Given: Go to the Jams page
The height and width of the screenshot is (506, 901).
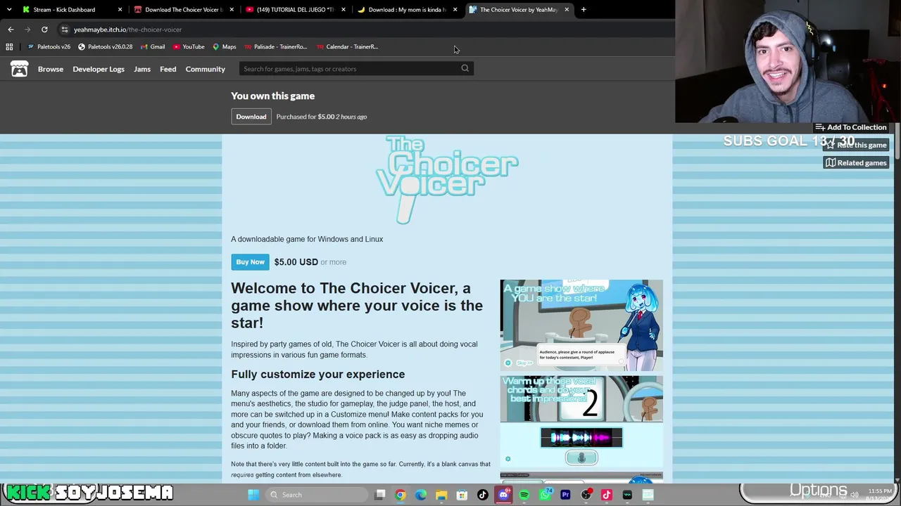Looking at the screenshot, I should coord(142,69).
